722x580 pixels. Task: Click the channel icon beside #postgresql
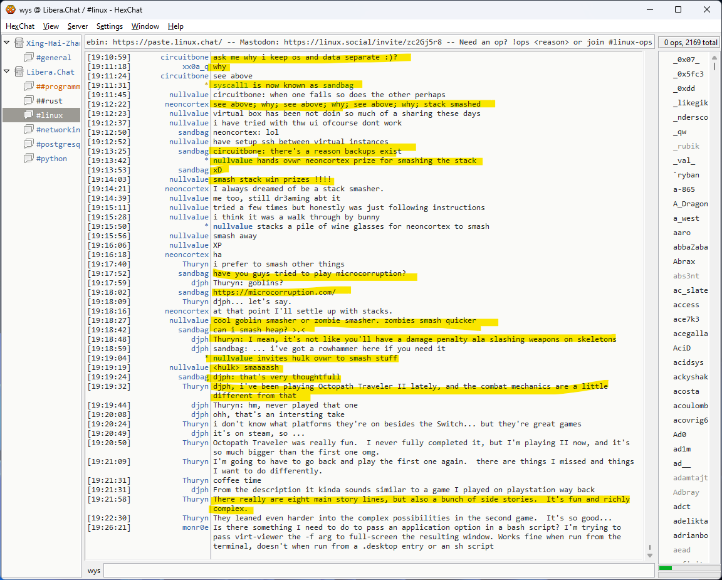(28, 144)
